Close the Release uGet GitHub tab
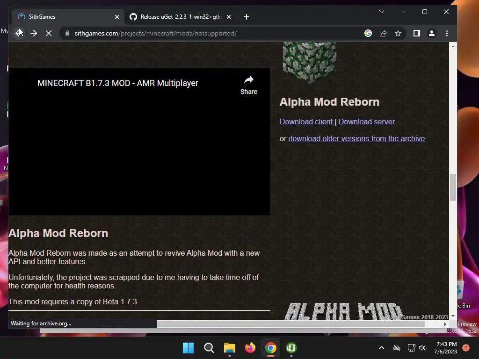479x359 pixels. (x=229, y=17)
